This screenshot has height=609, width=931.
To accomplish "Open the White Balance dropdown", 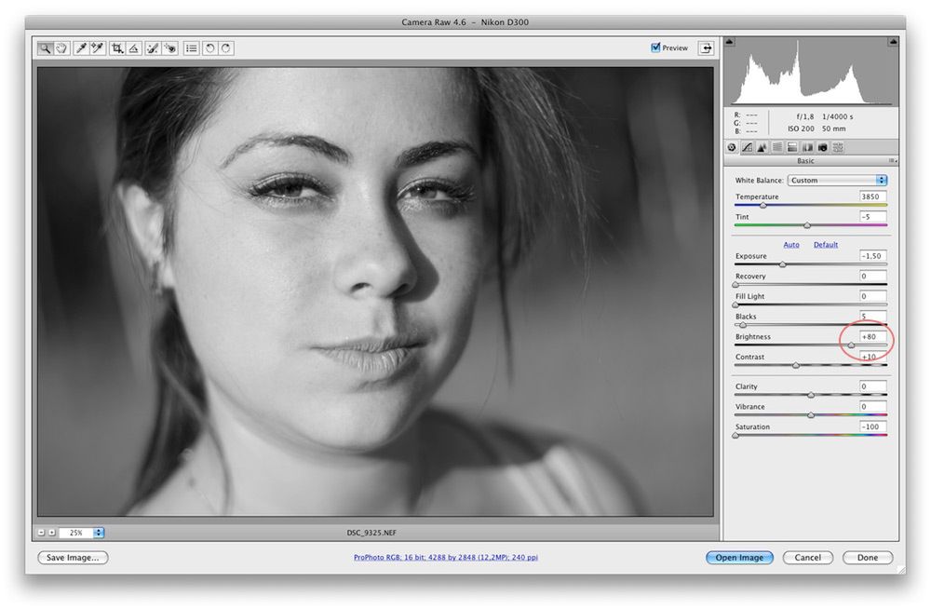I will (837, 180).
